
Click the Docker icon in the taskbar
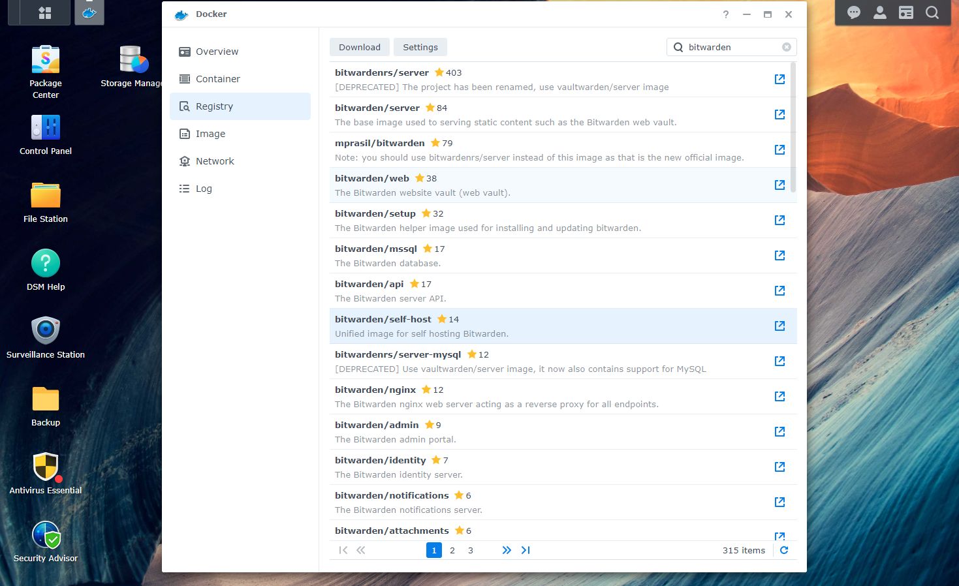pos(89,12)
